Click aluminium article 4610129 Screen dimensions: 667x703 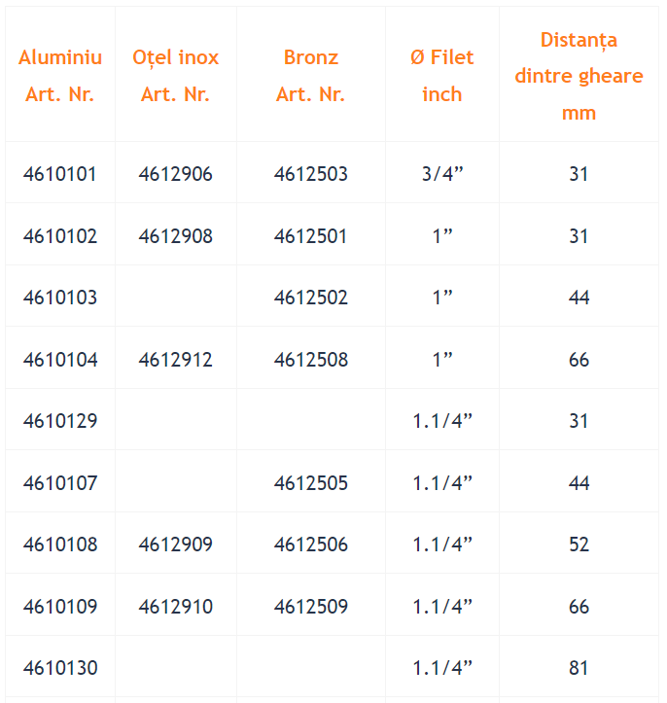(x=60, y=421)
